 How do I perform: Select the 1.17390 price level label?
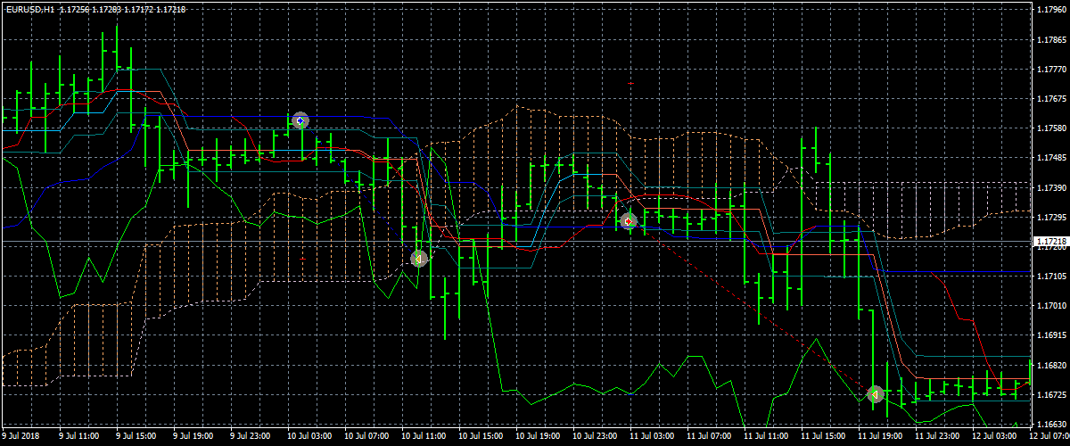(x=1052, y=188)
